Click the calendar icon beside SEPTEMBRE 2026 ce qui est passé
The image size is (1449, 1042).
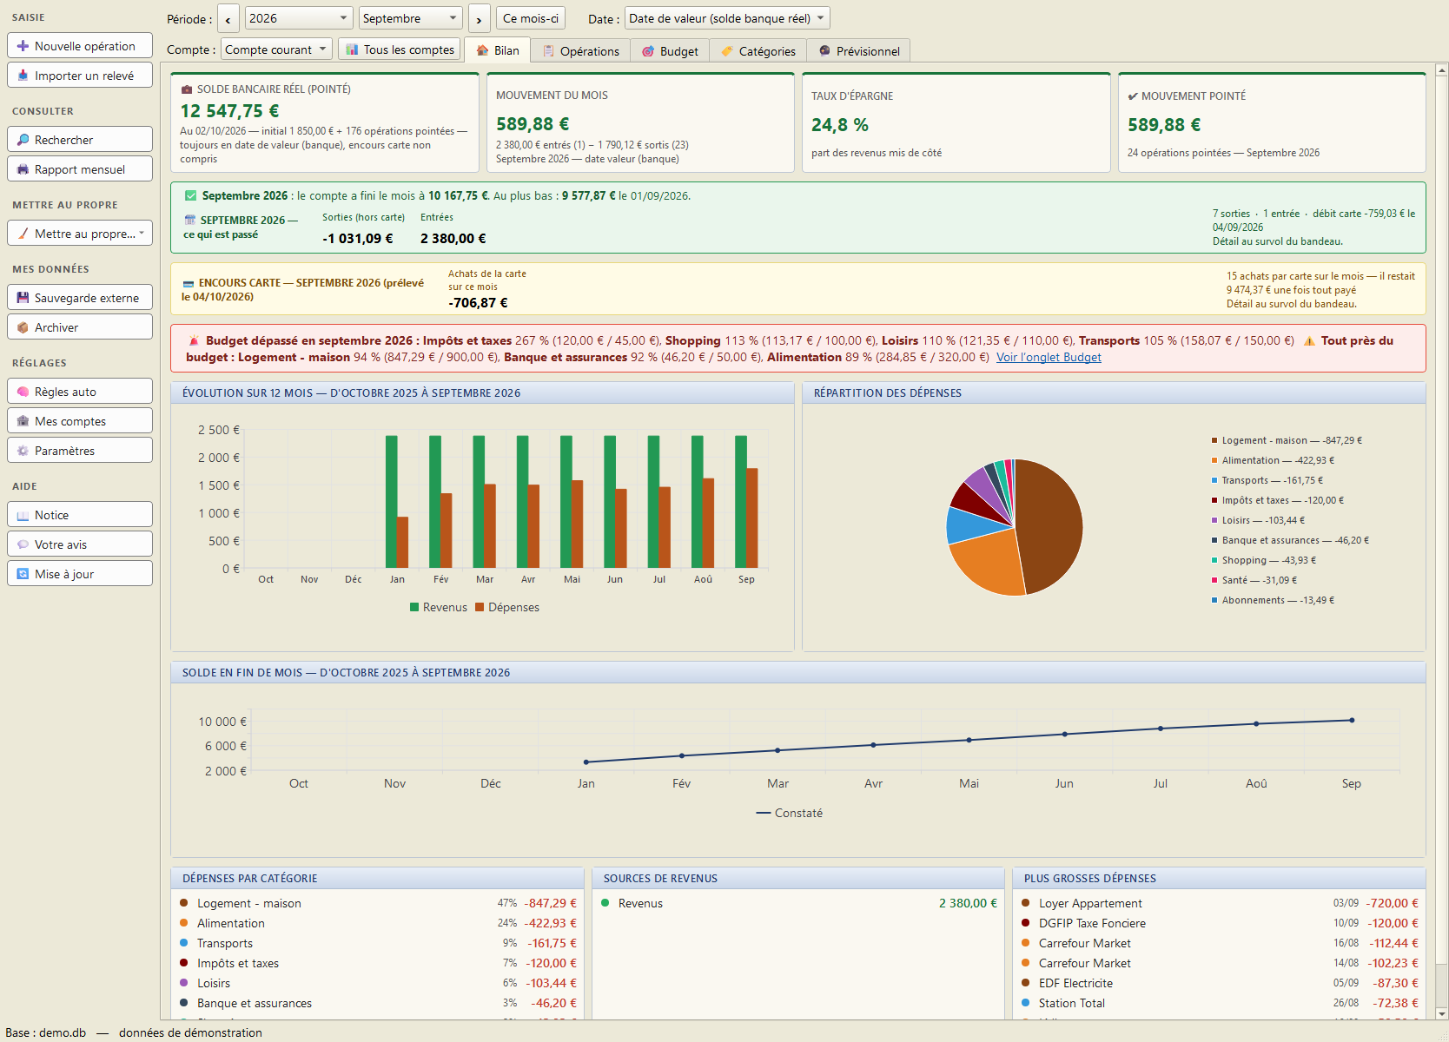tap(189, 221)
